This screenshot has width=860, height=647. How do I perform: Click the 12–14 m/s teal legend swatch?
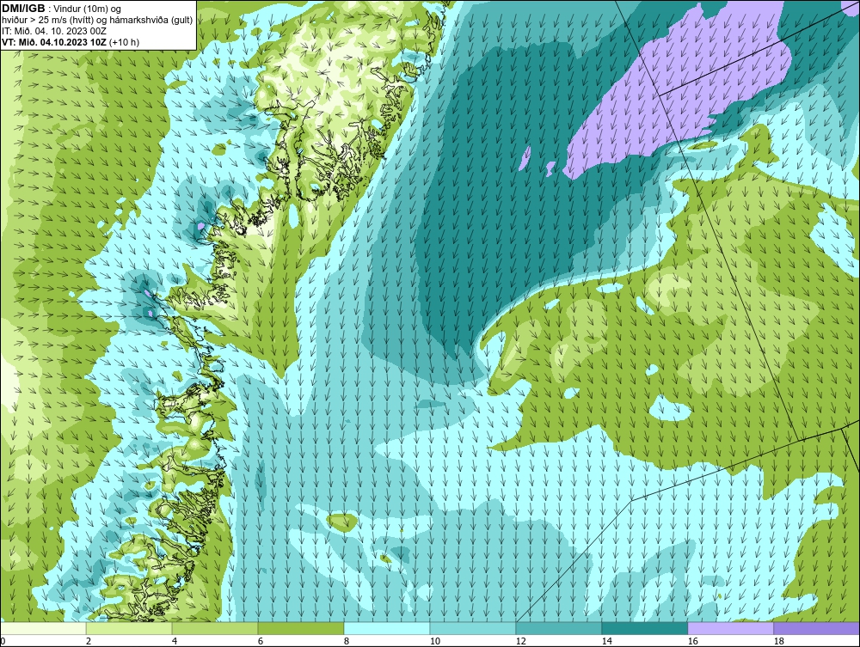point(559,628)
